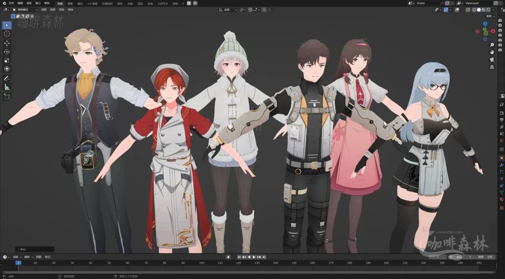Open the Material properties tab icon
The image size is (505, 279).
click(x=501, y=199)
